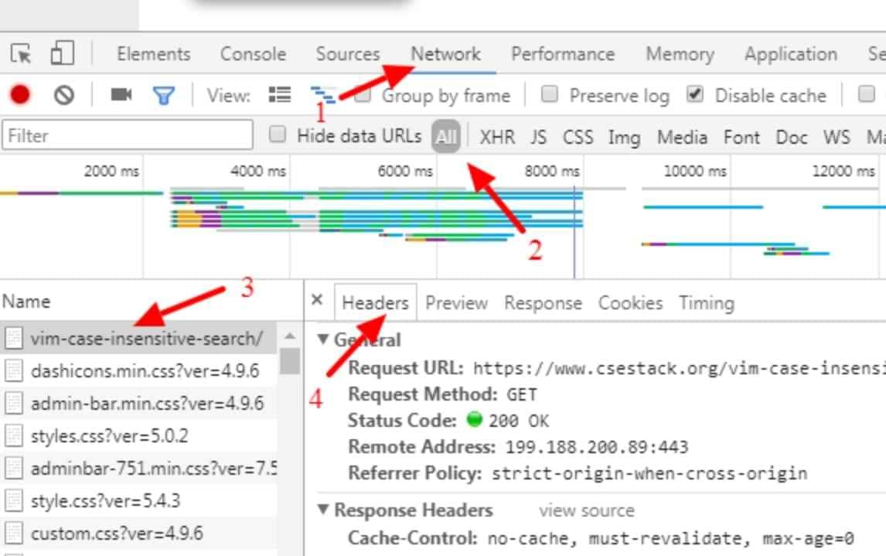
Task: Click the request list scrollbar thumb
Action: point(290,361)
